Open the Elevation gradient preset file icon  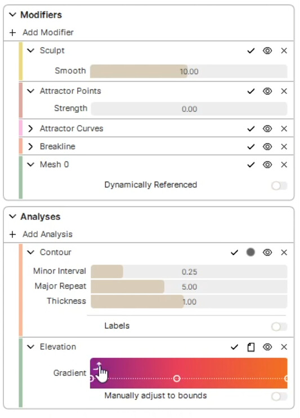[250, 347]
